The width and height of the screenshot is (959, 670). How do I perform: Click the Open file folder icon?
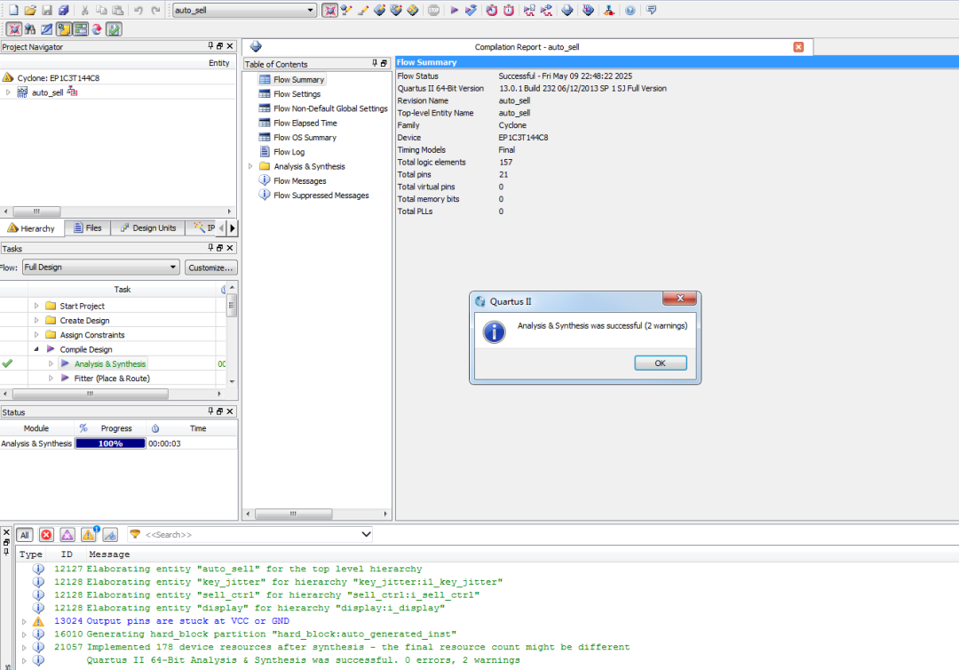[30, 10]
